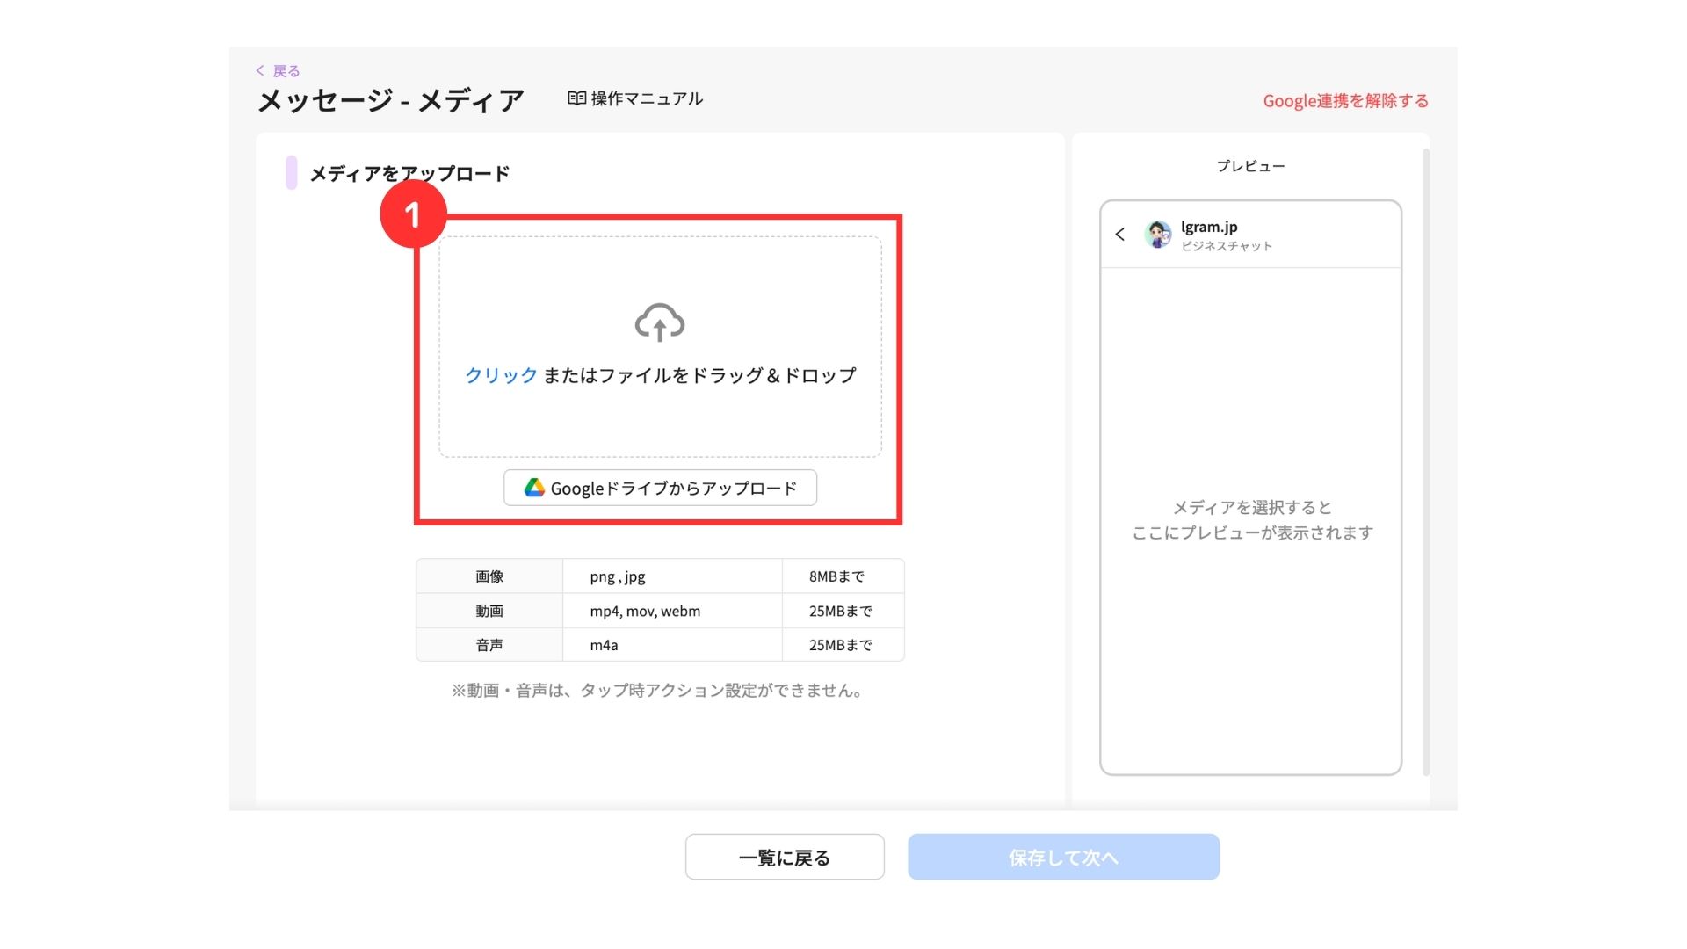This screenshot has height=949, width=1687.
Task: Select the 画像 row in format table
Action: (489, 576)
